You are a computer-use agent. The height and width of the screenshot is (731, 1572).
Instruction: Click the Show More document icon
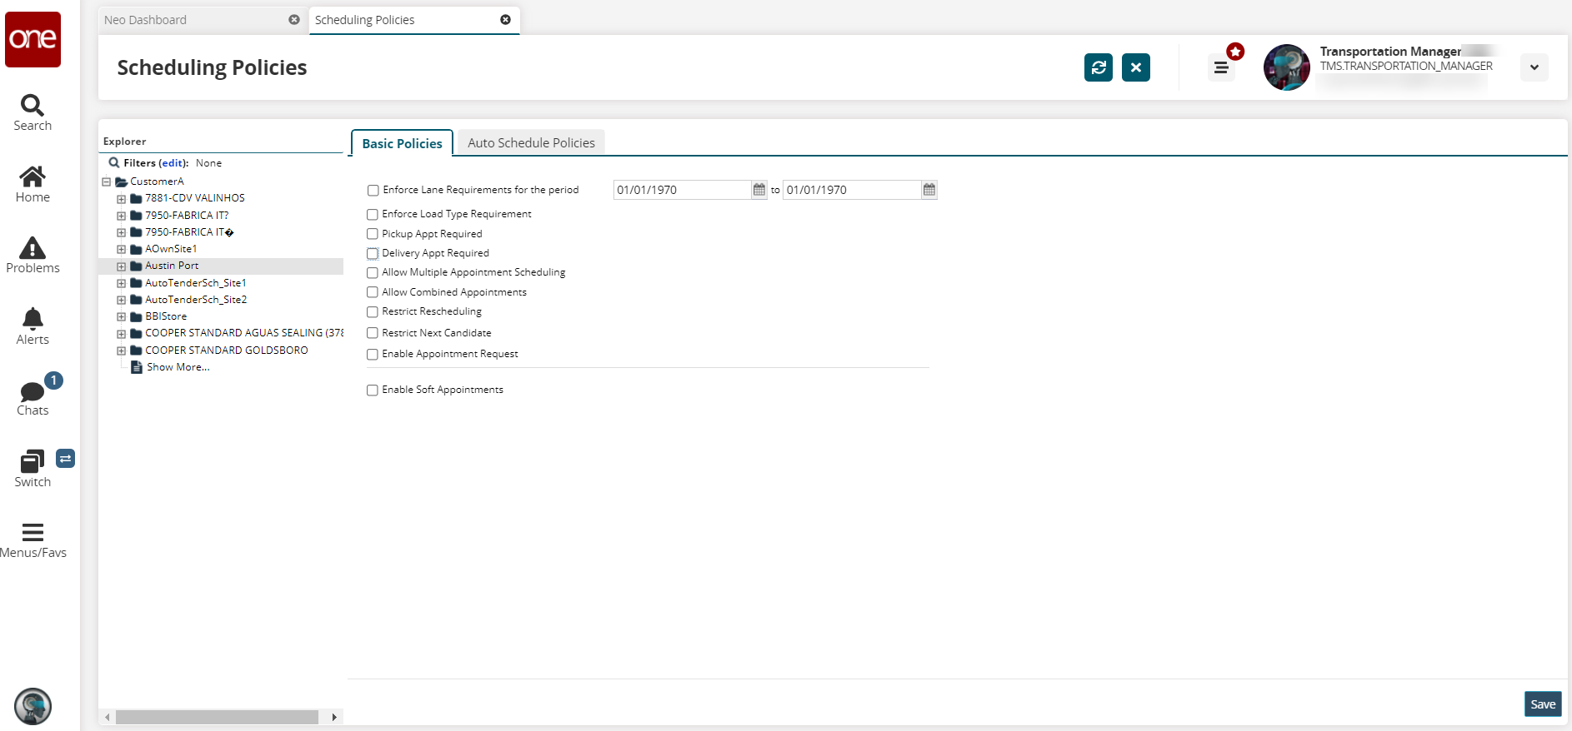click(137, 367)
